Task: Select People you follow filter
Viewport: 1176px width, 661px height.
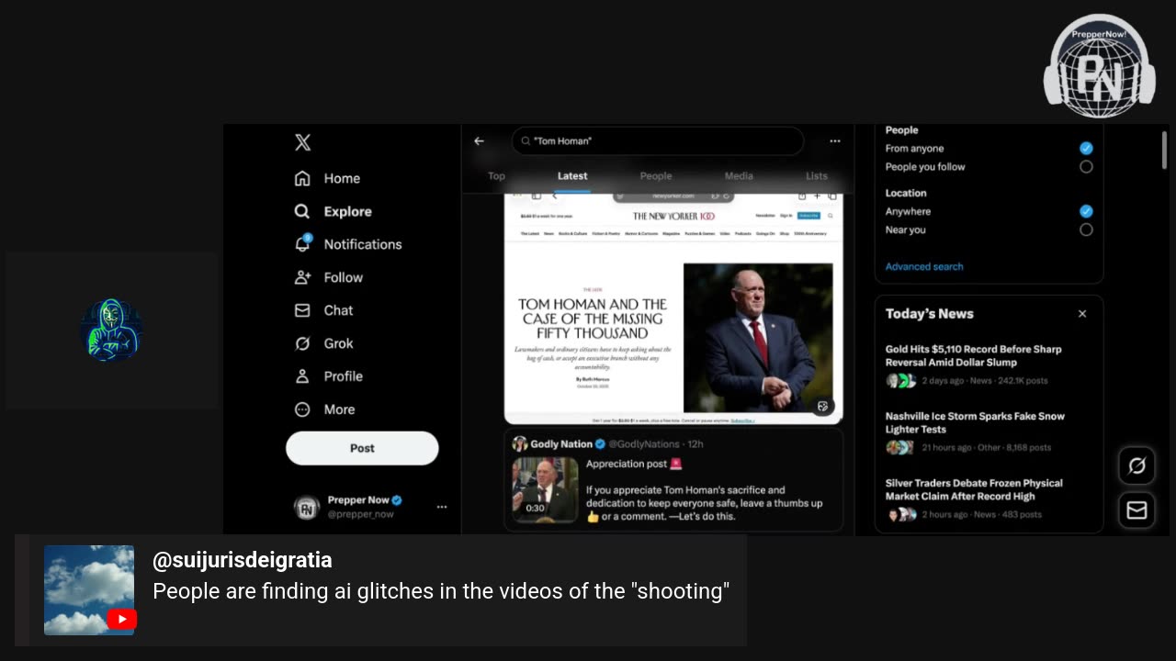Action: click(x=1086, y=167)
